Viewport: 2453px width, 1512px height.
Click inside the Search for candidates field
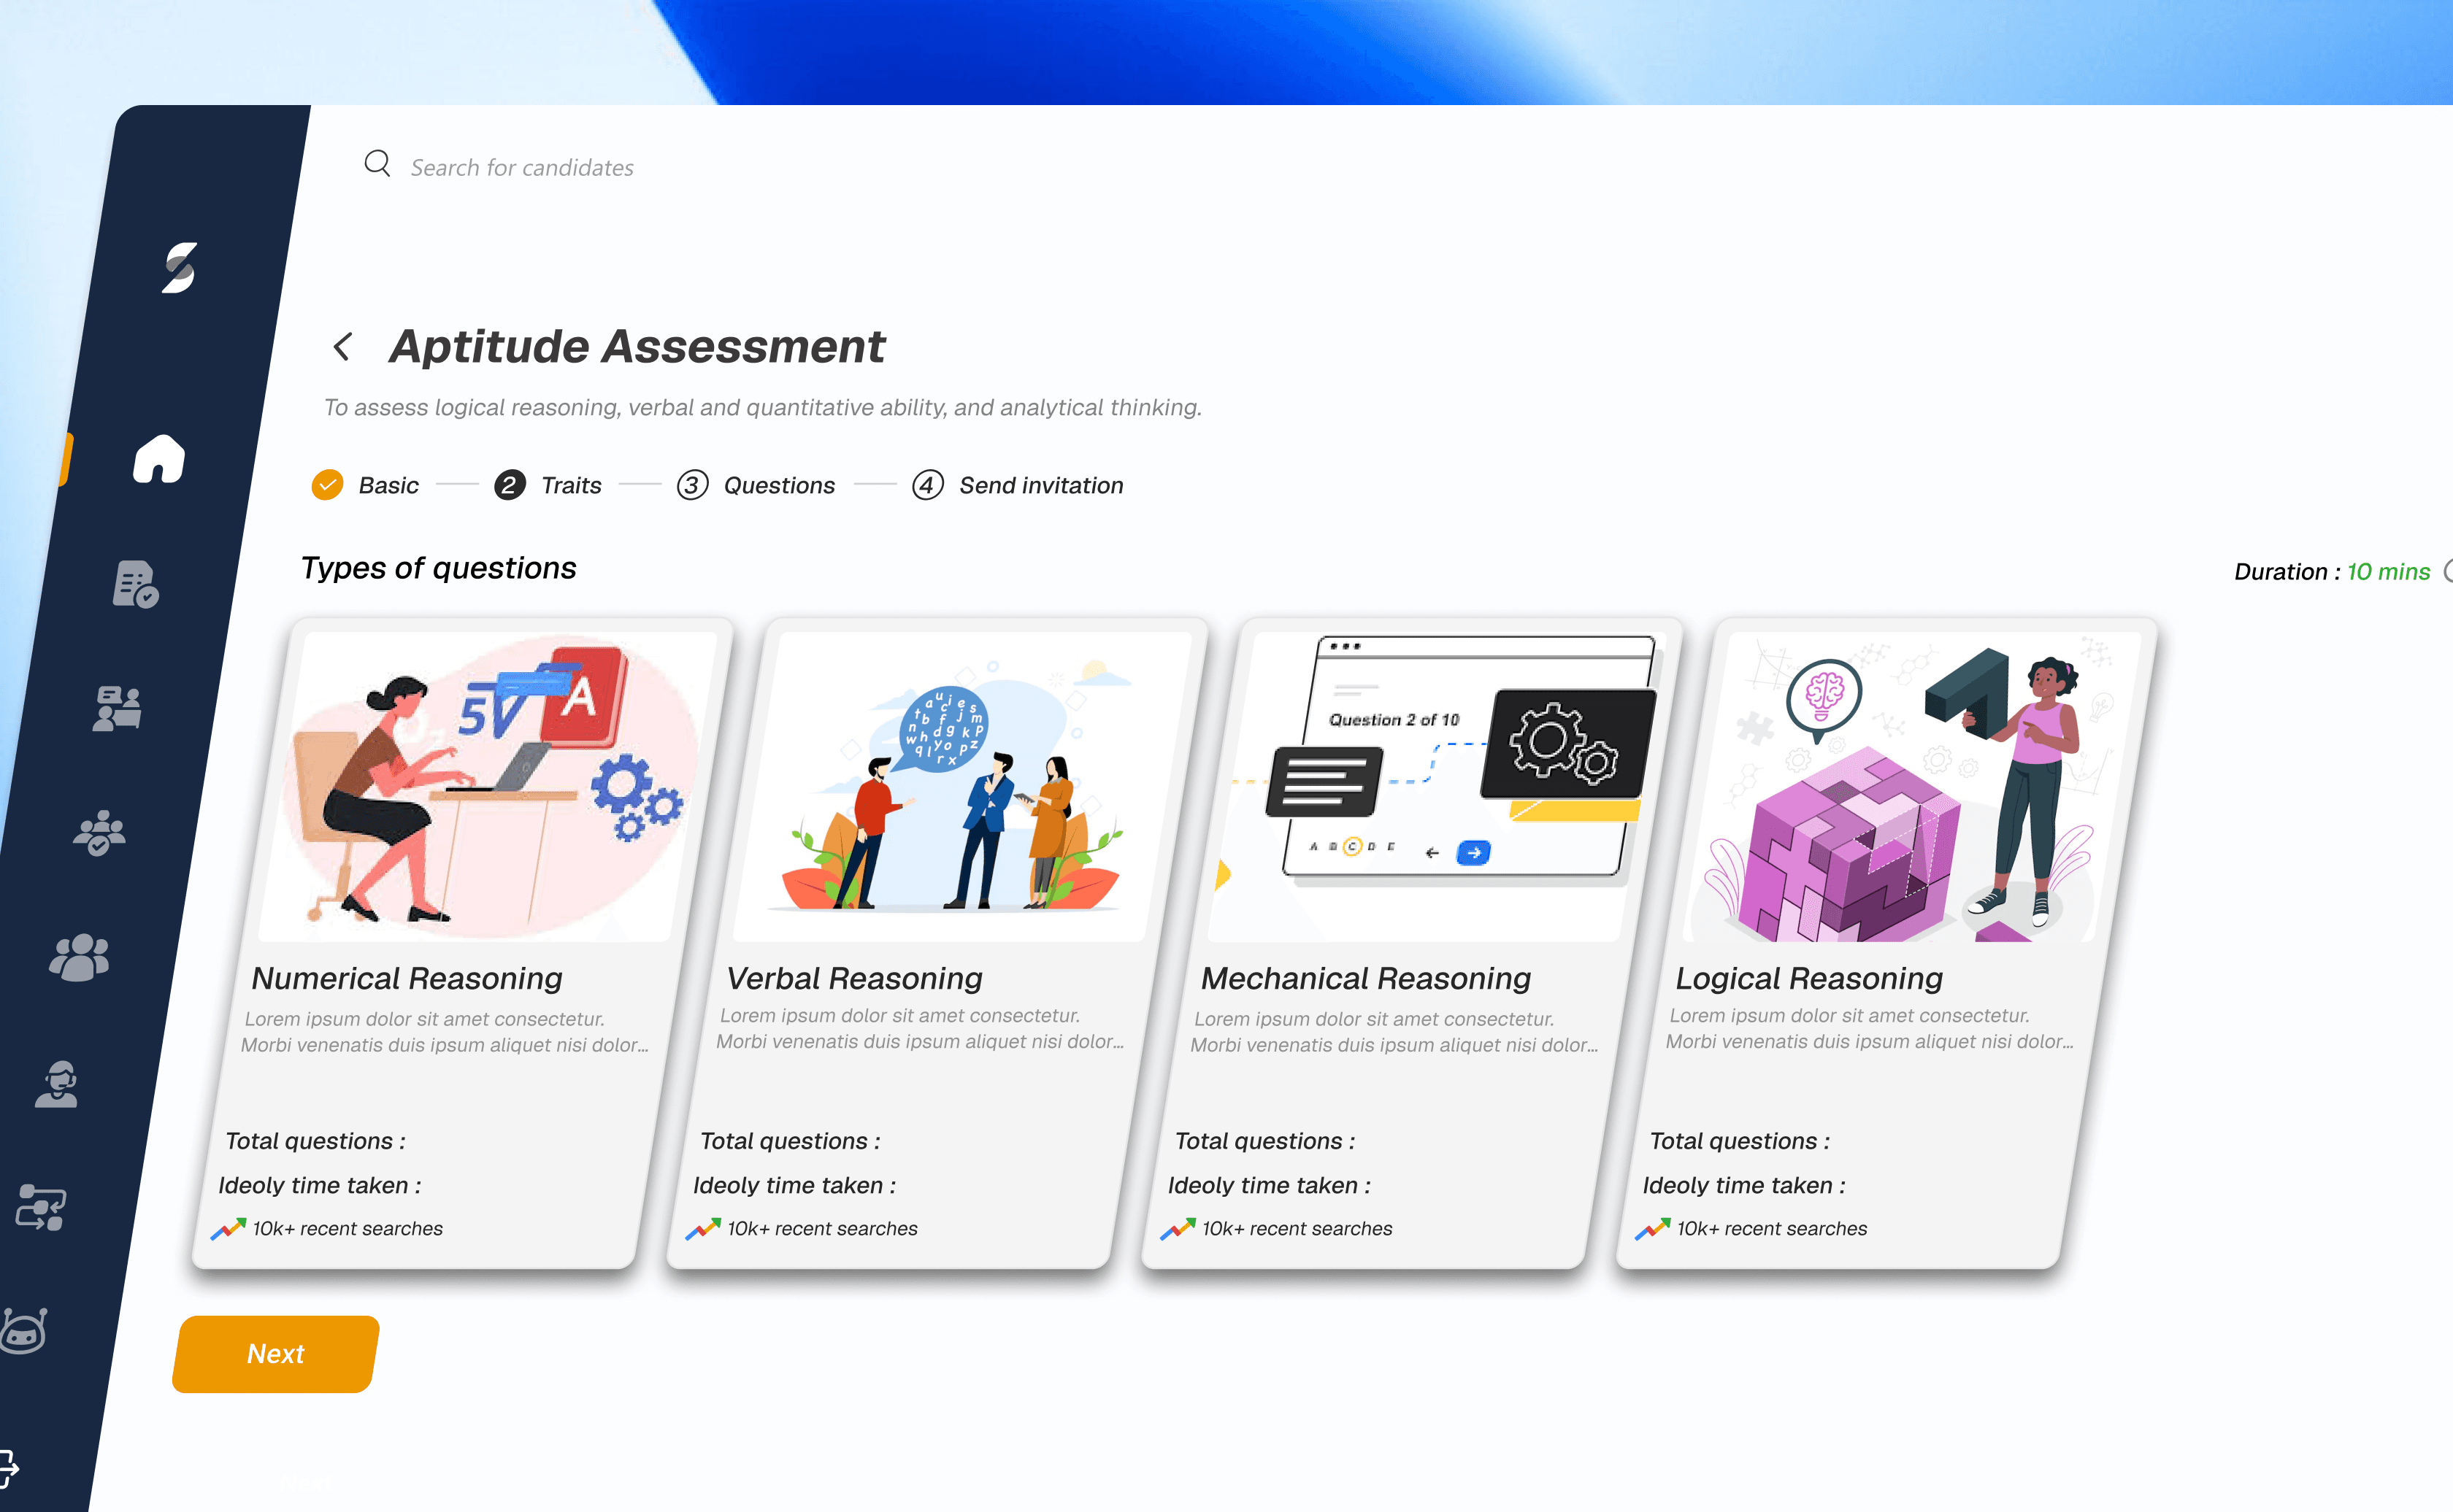521,166
